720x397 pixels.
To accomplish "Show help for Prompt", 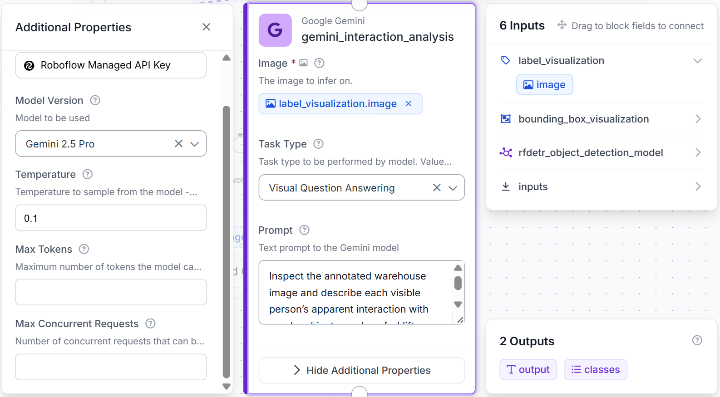I will (305, 230).
